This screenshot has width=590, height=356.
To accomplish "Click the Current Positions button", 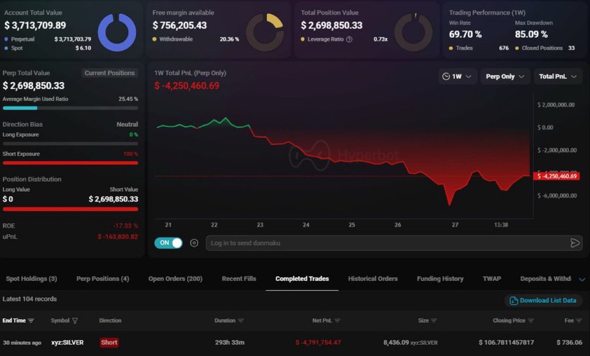I will coord(110,73).
